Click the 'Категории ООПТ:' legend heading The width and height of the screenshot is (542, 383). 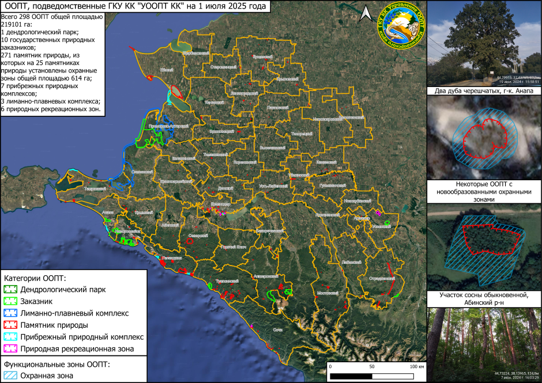35,277
